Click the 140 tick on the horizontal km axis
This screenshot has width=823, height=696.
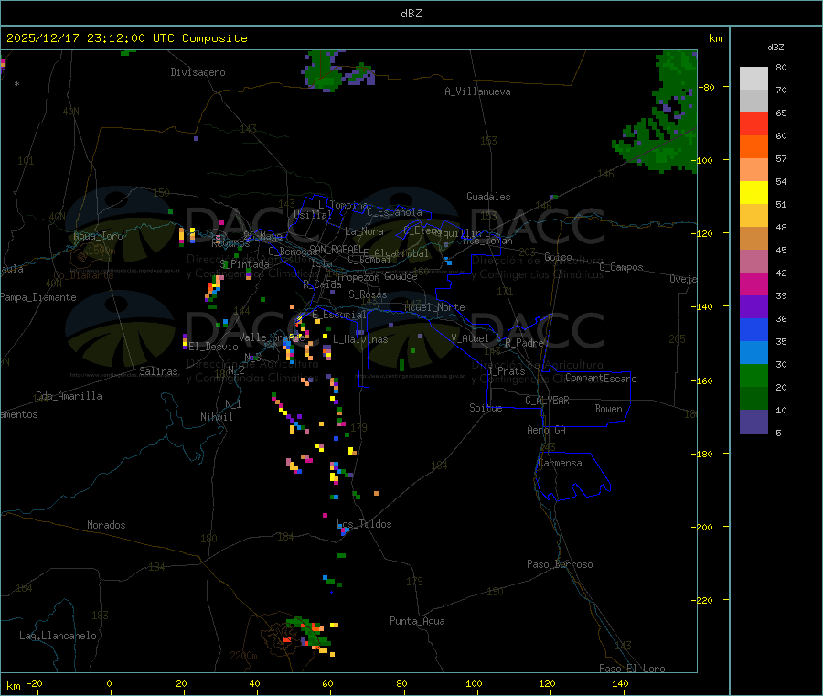620,683
